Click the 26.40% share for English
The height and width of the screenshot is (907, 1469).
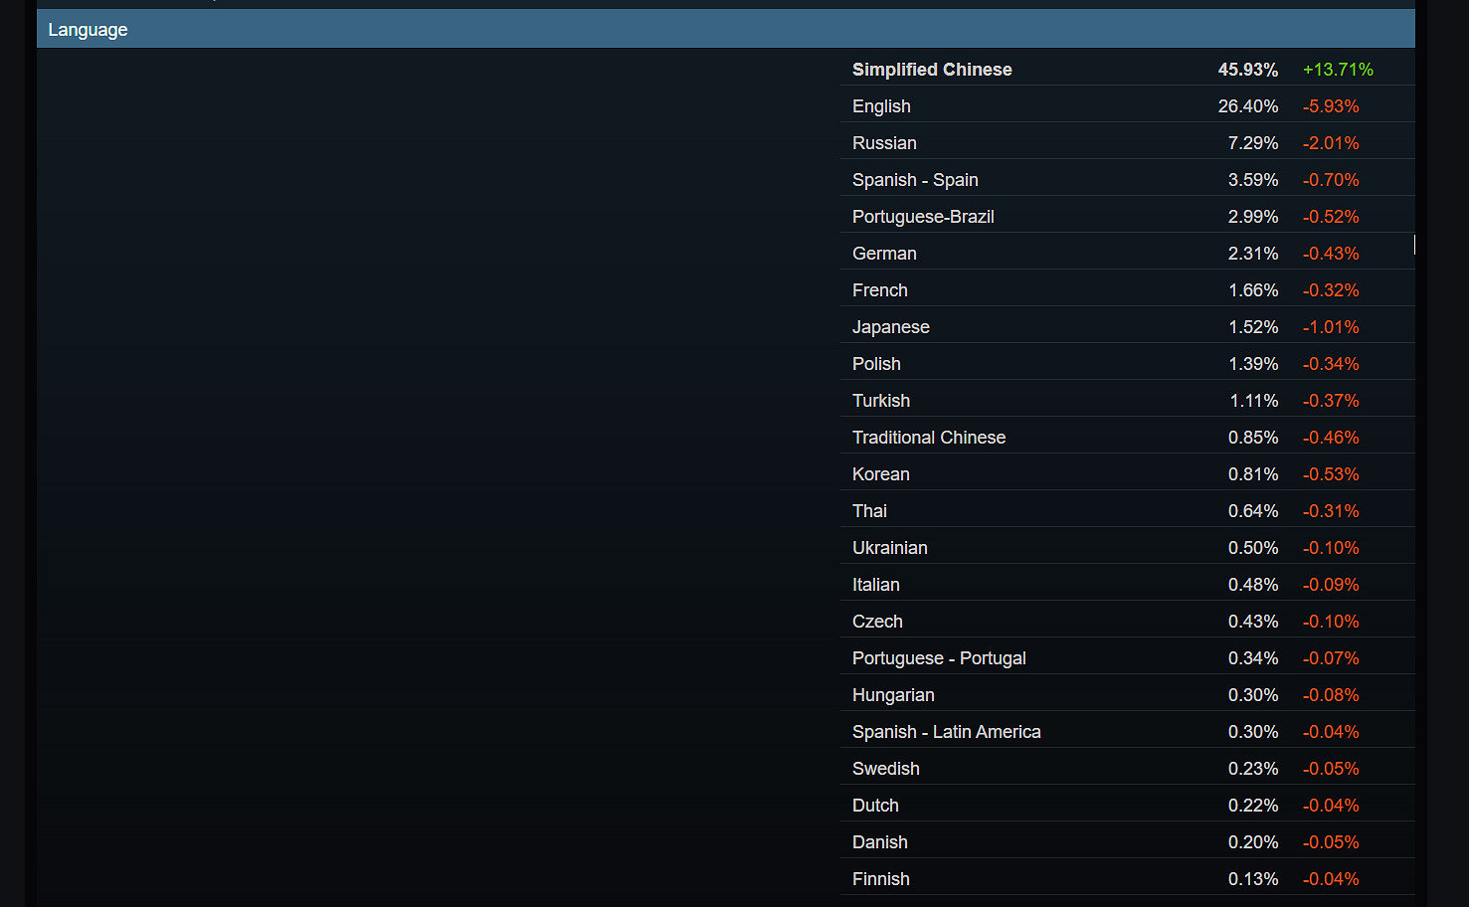(1247, 106)
